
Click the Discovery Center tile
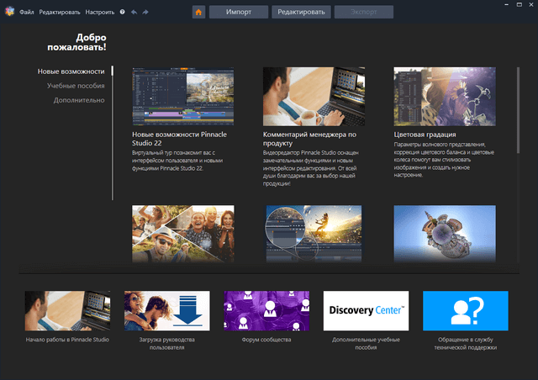(366, 311)
